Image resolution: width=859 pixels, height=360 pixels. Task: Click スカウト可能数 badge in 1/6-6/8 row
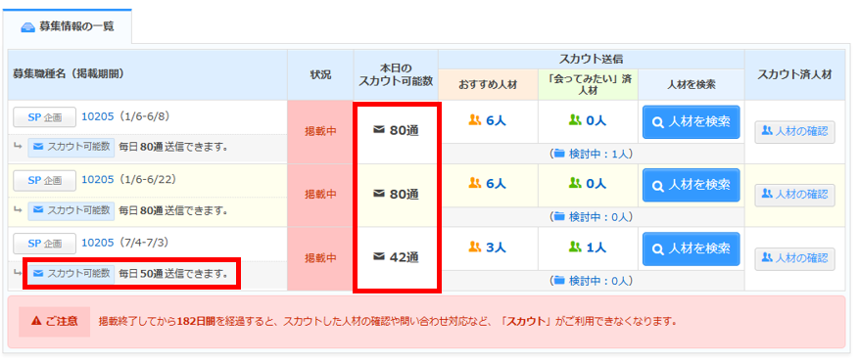click(72, 147)
